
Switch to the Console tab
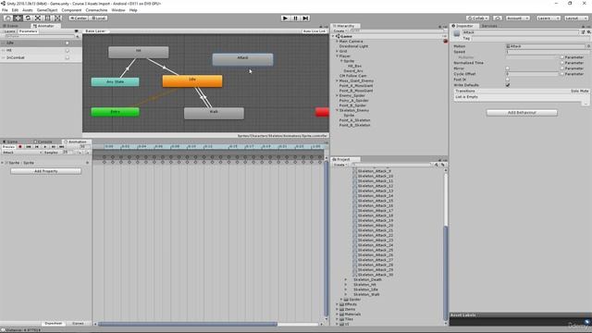[x=43, y=142]
